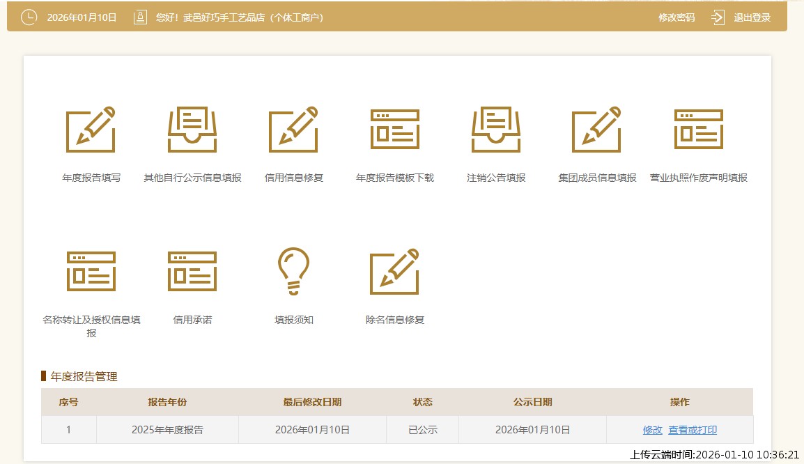Open the 营业执照作废声明填报 icon
804x464 pixels.
point(698,130)
